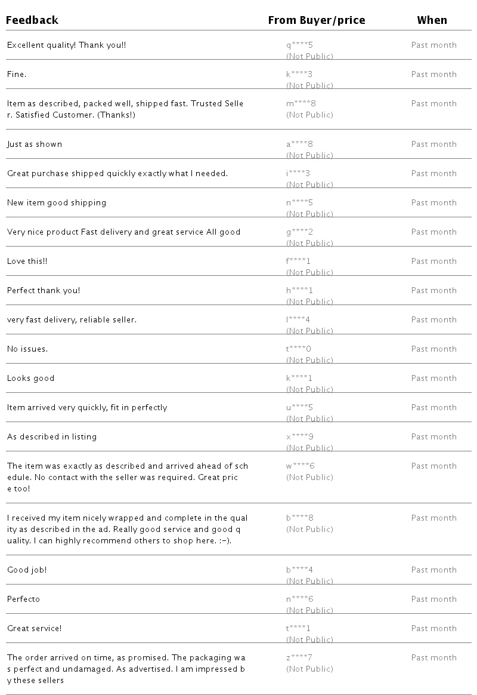
Task: Click the Feedback column header
Action: (32, 20)
